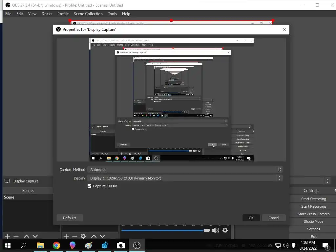Open the Docks menu
The width and height of the screenshot is (336, 252).
coord(47,14)
